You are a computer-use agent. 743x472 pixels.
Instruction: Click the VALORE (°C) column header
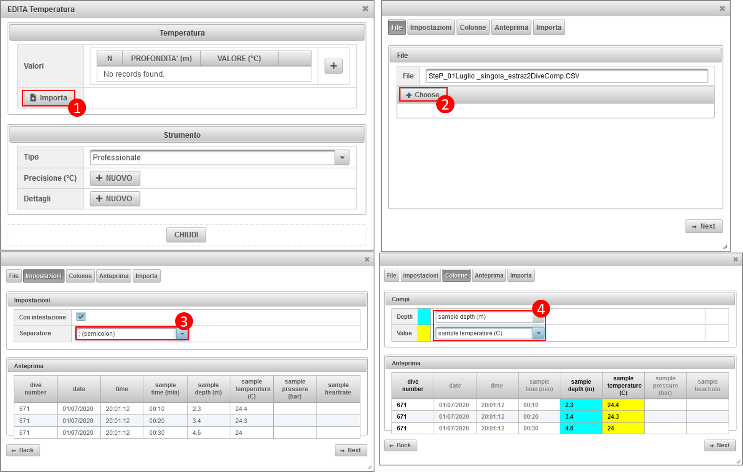click(x=239, y=59)
